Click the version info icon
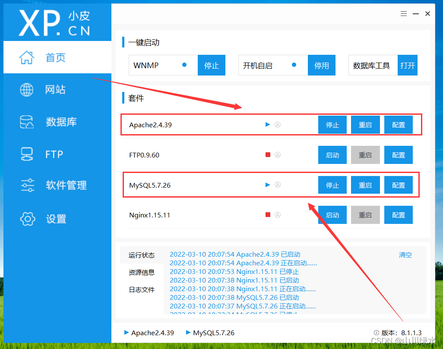The width and height of the screenshot is (443, 349). pyautogui.click(x=376, y=332)
